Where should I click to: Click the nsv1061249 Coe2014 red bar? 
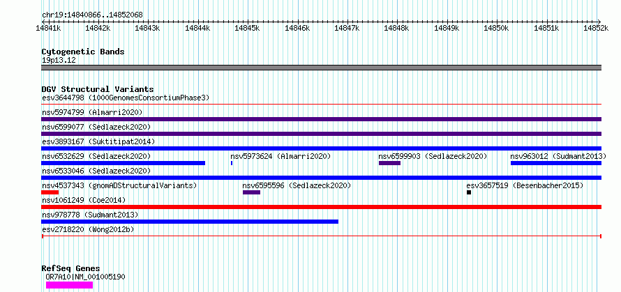pos(321,207)
